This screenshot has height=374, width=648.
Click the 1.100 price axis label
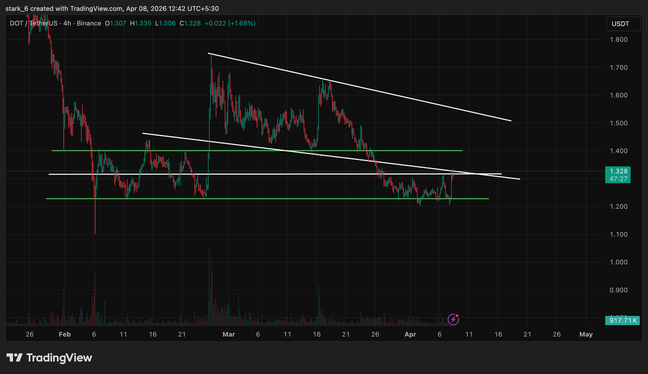coord(618,235)
